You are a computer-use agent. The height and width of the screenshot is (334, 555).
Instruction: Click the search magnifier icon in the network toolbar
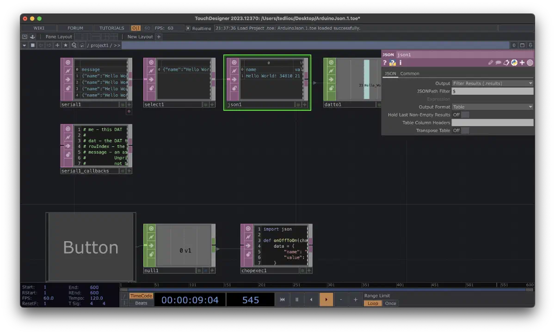point(73,45)
